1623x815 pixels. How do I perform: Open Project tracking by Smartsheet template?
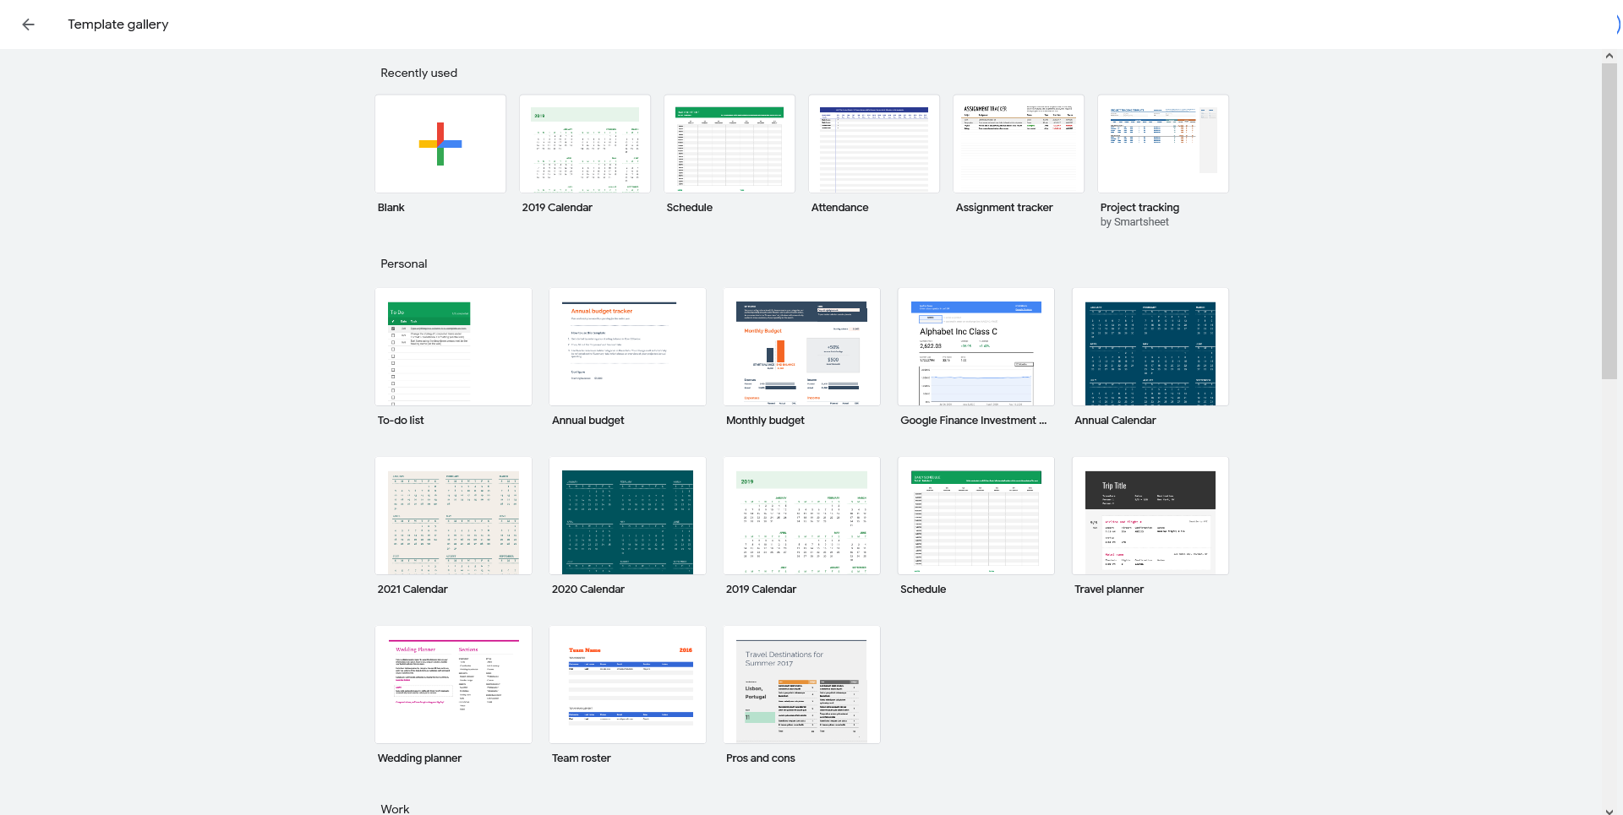pos(1163,144)
